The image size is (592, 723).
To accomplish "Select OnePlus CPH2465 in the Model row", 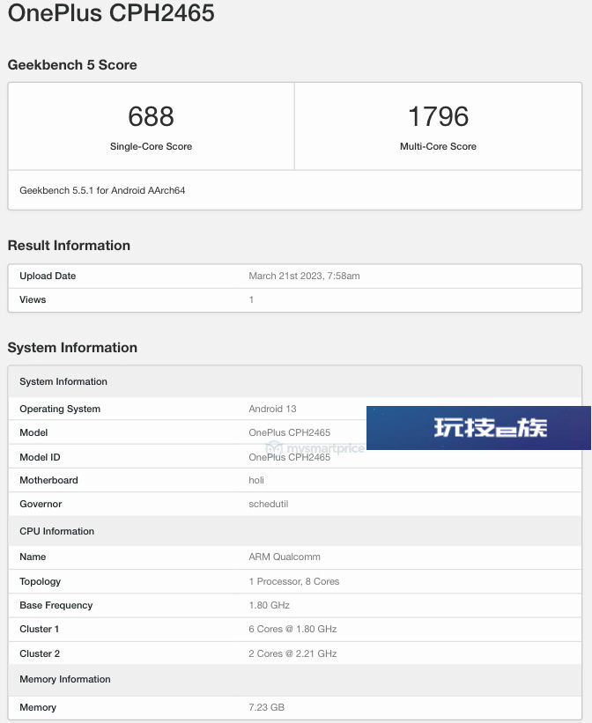I will click(x=289, y=432).
